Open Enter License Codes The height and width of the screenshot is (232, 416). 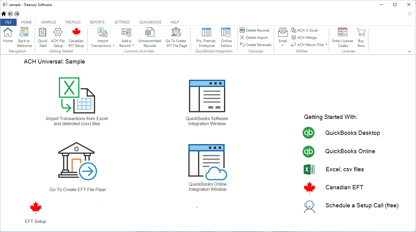343,37
